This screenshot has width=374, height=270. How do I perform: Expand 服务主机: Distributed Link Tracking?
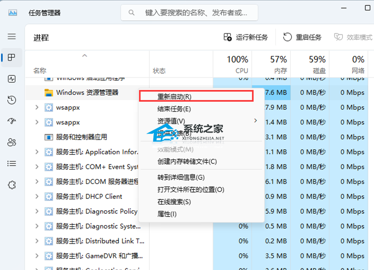[37, 241]
